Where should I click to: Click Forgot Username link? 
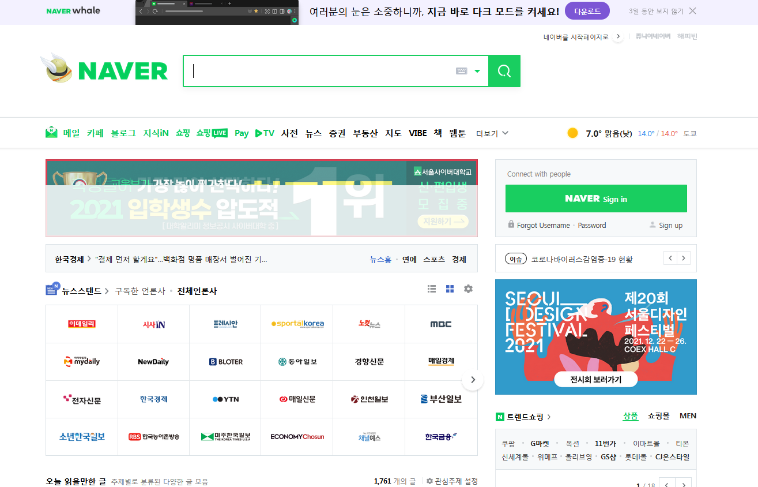click(x=543, y=226)
